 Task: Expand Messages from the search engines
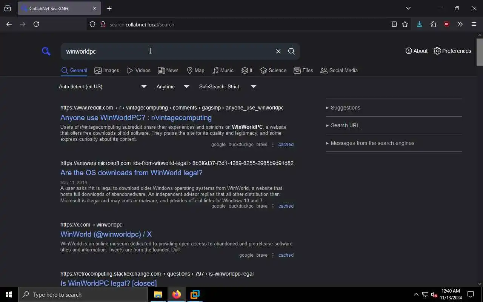point(394,143)
